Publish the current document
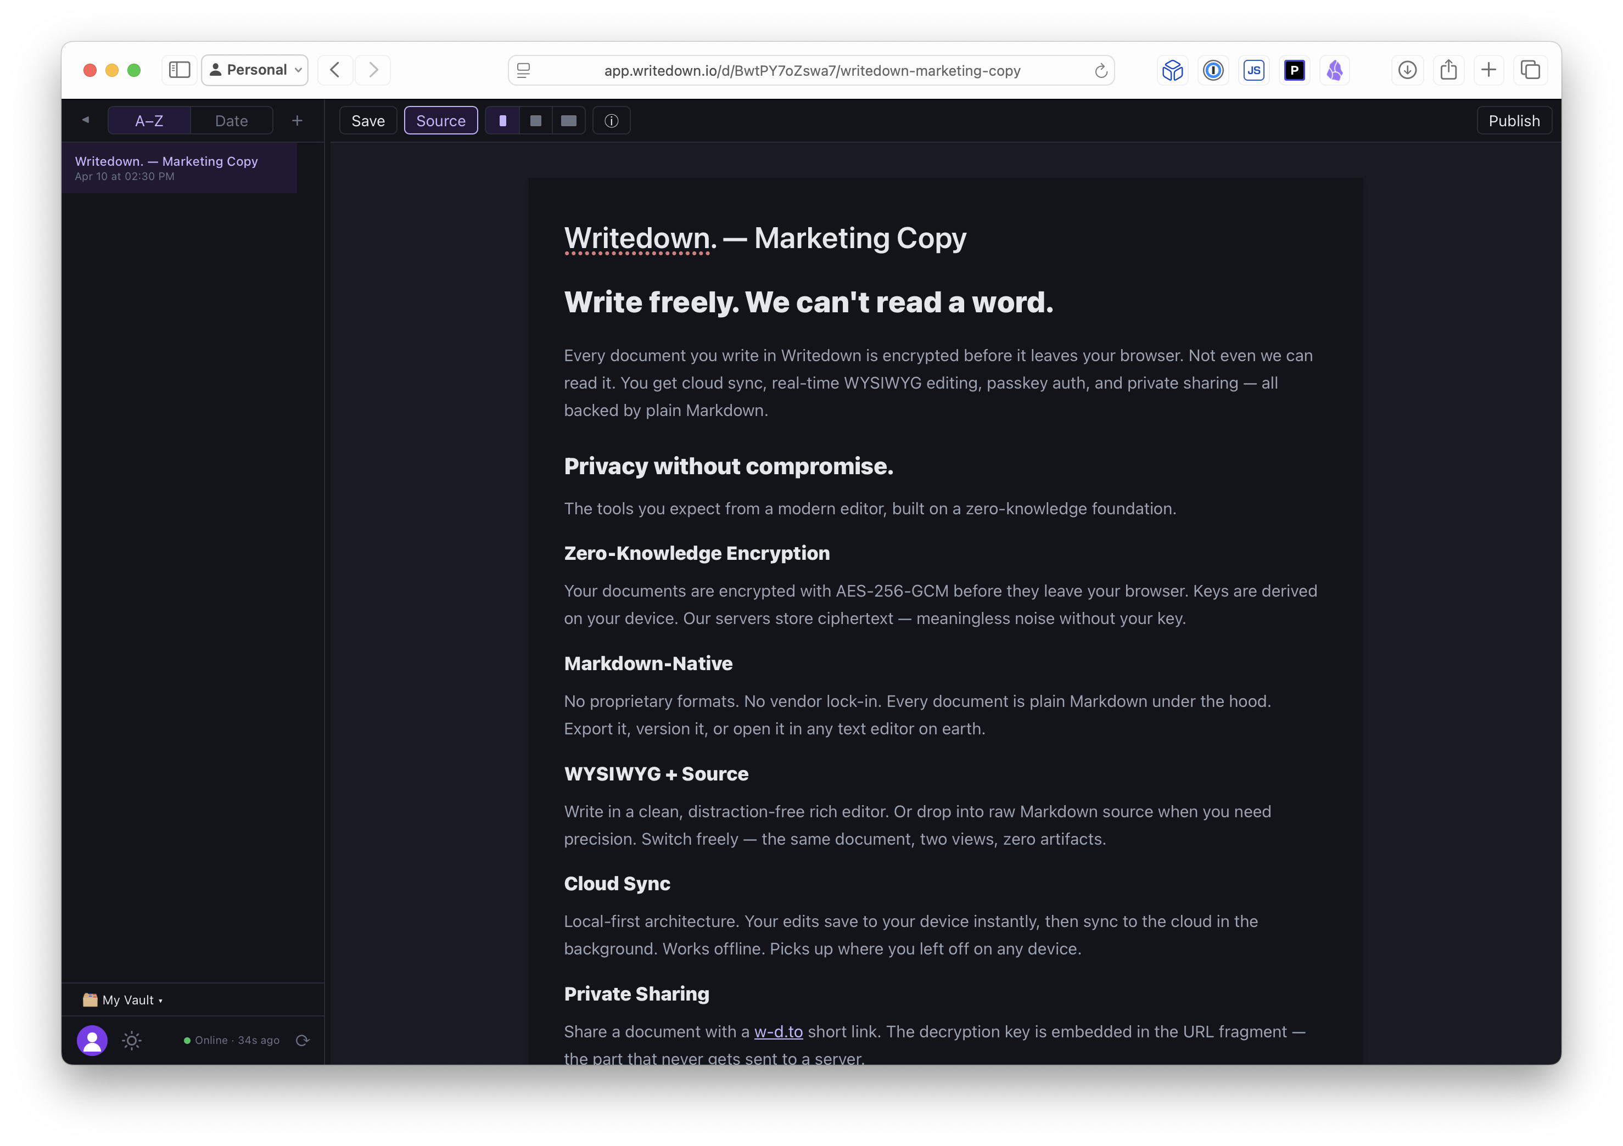This screenshot has width=1623, height=1146. [x=1513, y=120]
